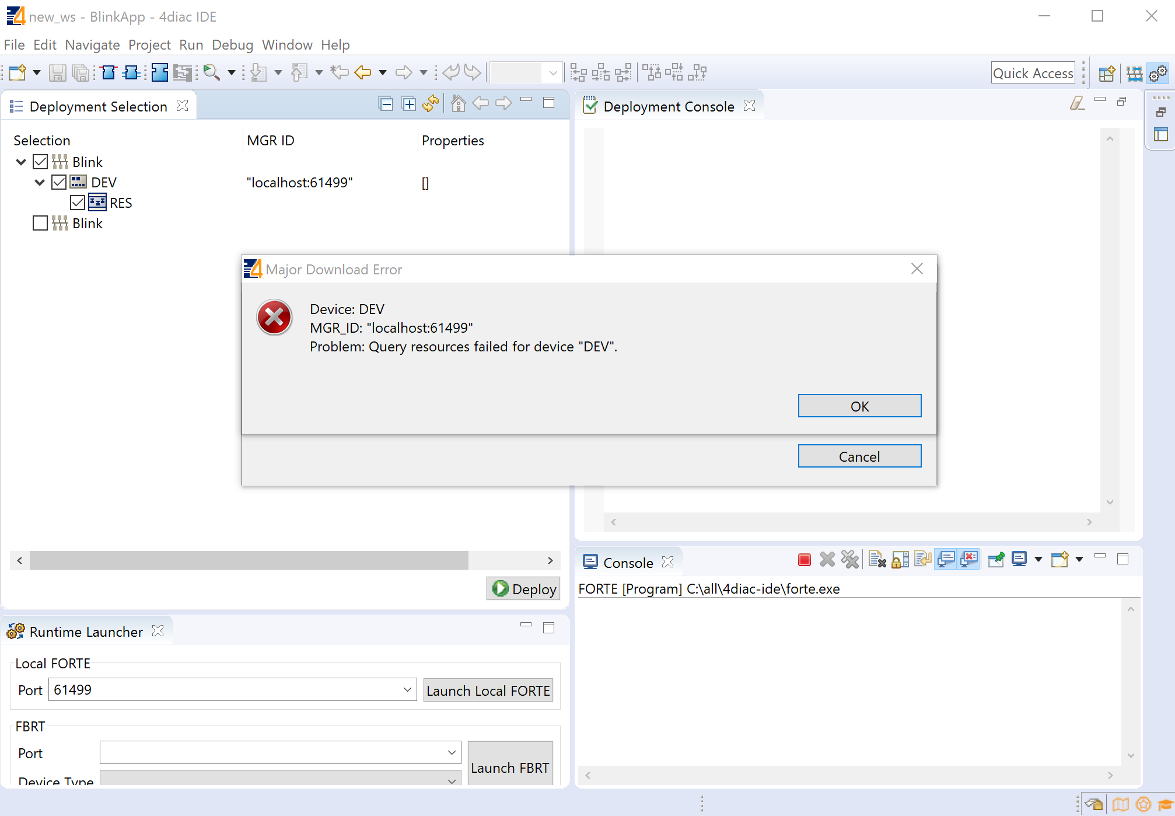Toggle the RES resource checkbox
The image size is (1175, 816).
tap(78, 203)
